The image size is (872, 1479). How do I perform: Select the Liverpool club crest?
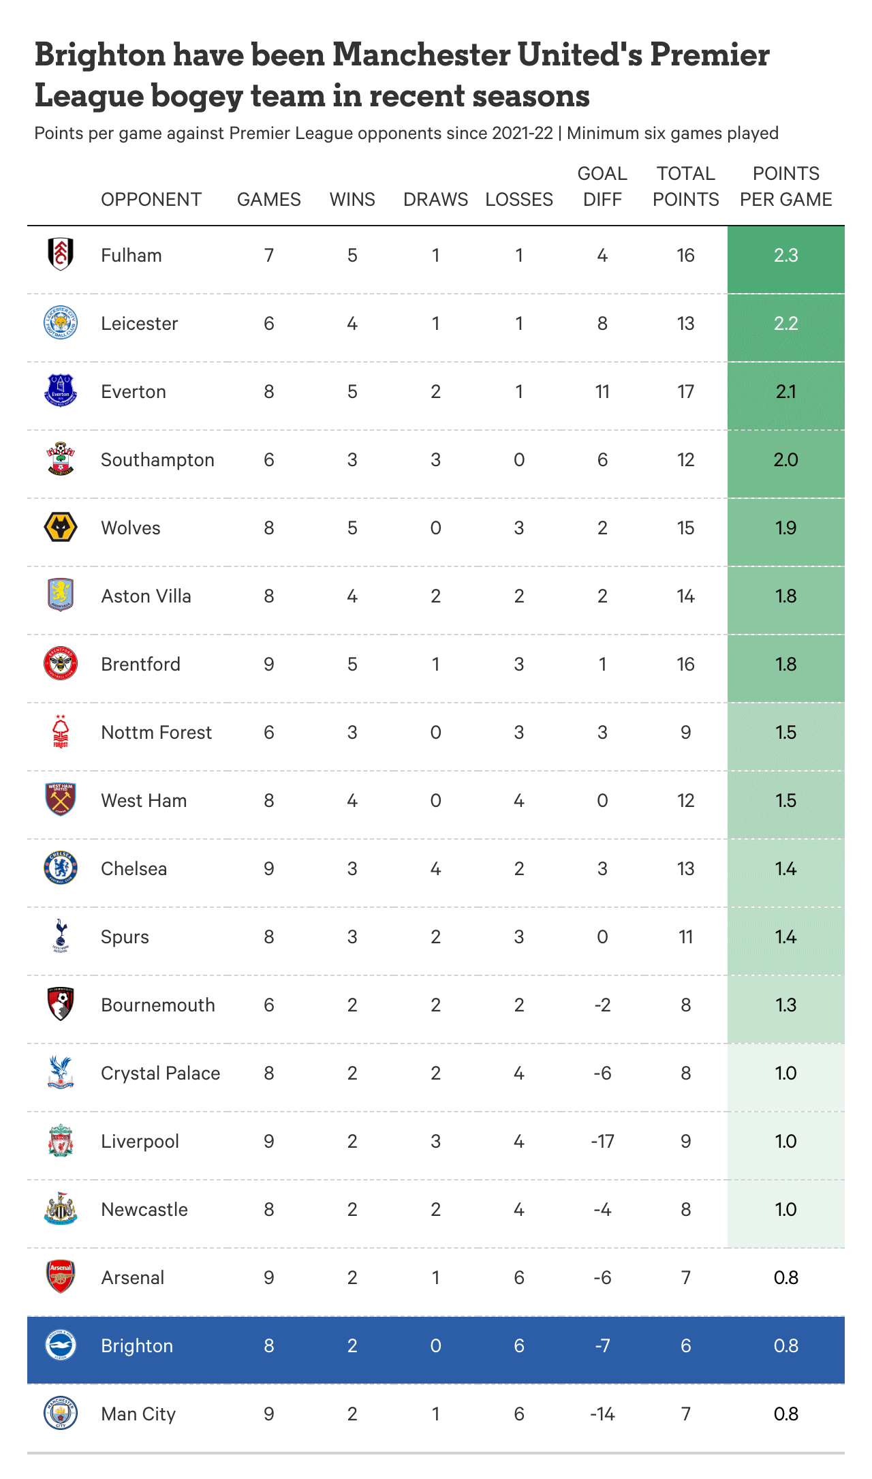(x=61, y=1141)
